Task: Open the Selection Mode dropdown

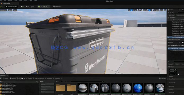Action: tap(11, 7)
